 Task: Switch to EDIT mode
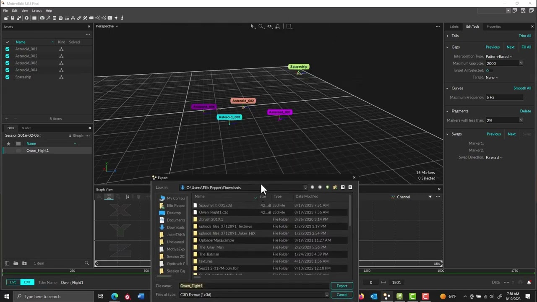tap(27, 282)
